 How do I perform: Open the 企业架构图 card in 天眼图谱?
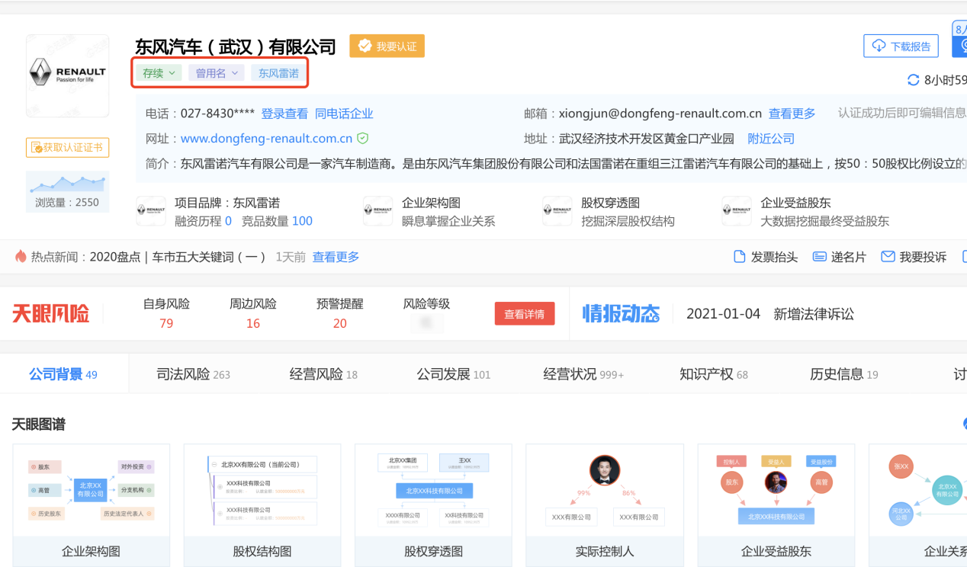click(91, 505)
